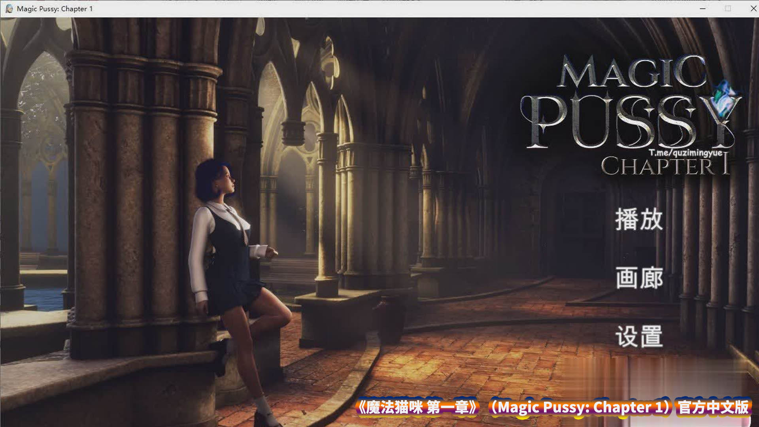759x427 pixels.
Task: Open the 画廊 (Gallery) menu option
Action: pos(639,278)
